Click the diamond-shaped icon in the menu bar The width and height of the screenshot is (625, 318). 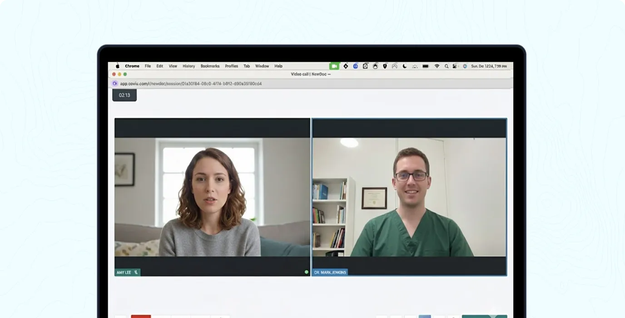tap(347, 66)
